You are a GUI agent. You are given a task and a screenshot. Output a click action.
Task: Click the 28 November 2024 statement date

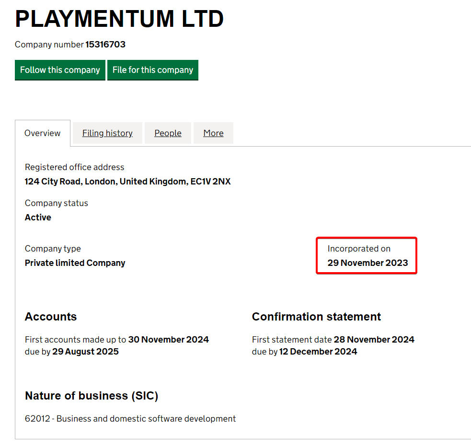point(374,340)
